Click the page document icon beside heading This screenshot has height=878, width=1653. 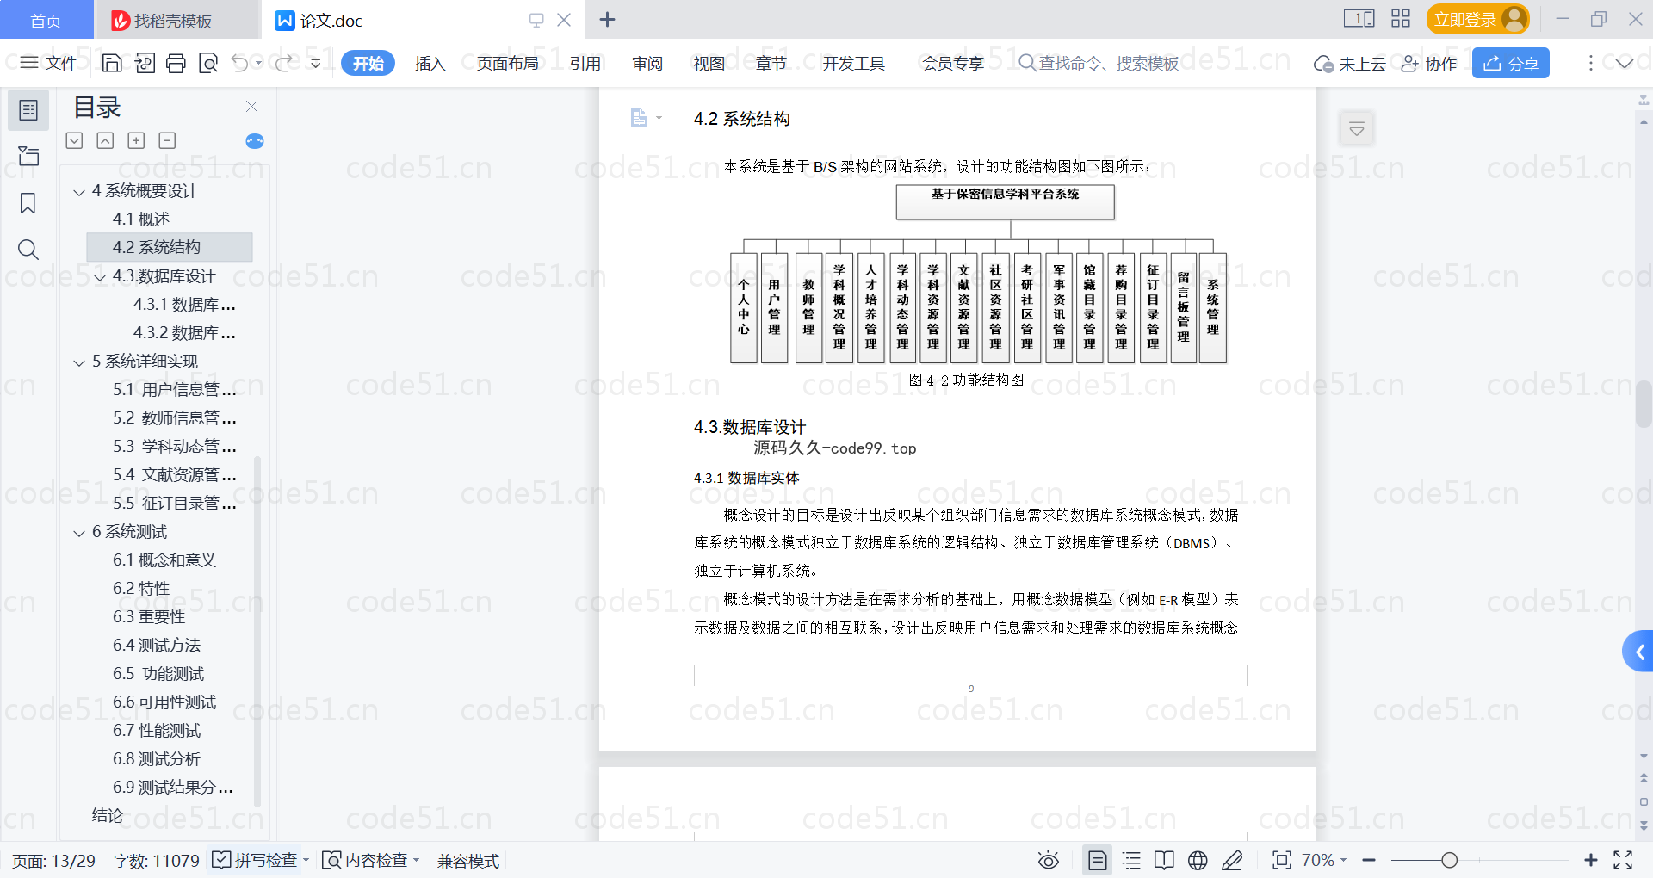[639, 118]
